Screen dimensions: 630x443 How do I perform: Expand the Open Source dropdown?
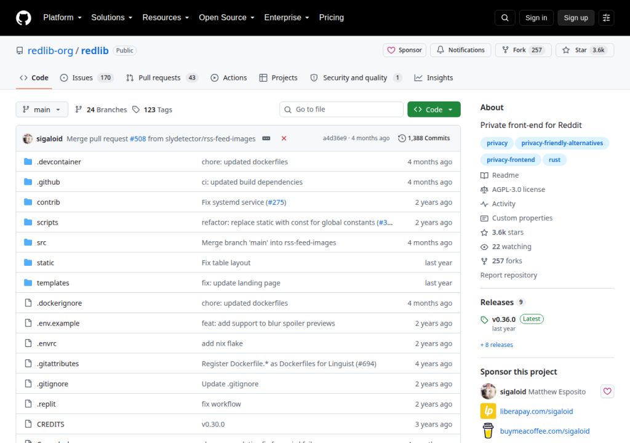tap(226, 18)
